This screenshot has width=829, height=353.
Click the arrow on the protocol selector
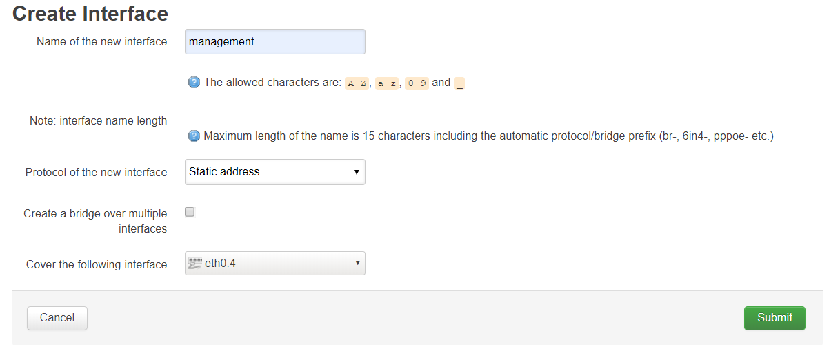357,172
